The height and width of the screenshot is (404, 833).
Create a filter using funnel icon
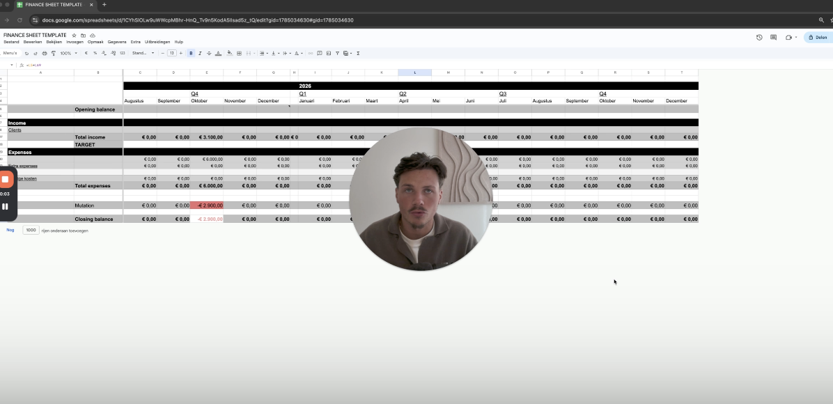tap(337, 53)
